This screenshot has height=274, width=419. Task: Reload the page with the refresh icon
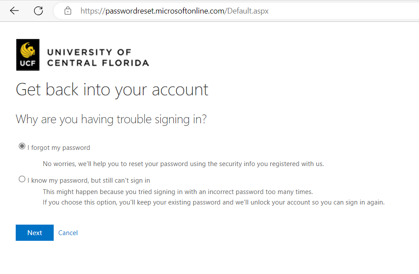38,10
